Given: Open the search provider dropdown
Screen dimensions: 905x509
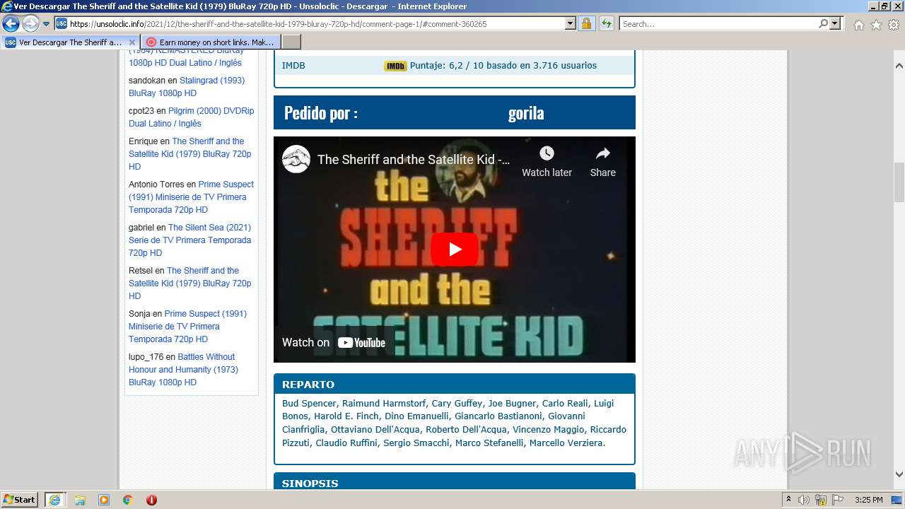Looking at the screenshot, I should tap(836, 24).
